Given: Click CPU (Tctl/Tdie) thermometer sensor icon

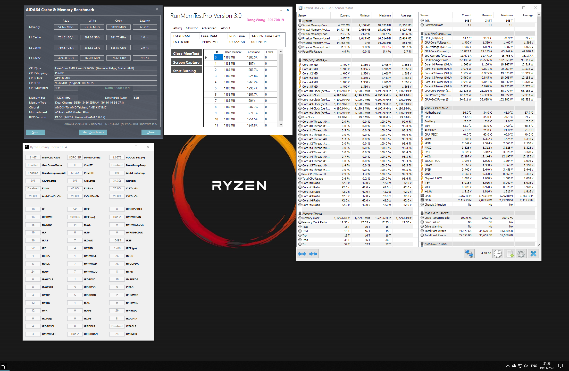Looking at the screenshot, I should [422, 38].
